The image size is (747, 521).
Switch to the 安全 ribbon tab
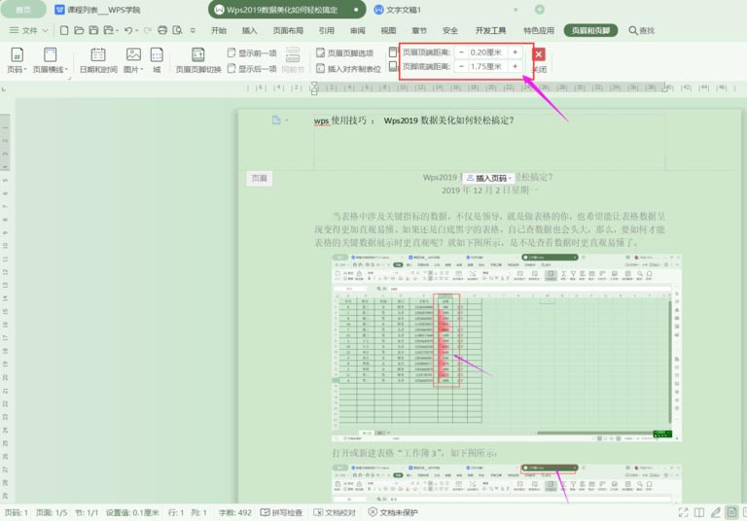[449, 30]
